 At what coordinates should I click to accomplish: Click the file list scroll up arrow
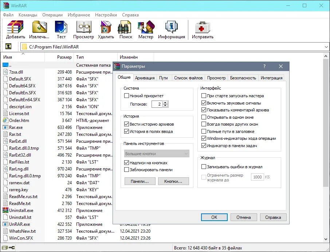326,56
